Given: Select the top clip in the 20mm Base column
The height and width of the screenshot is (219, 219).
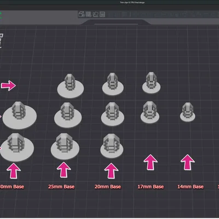Looking at the screenshot, I should 113,84.
